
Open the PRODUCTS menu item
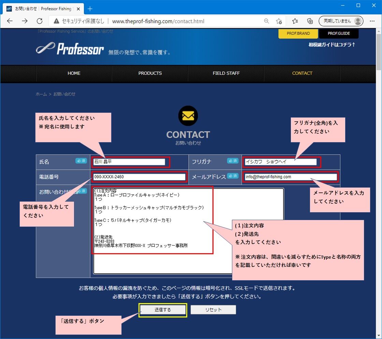150,73
